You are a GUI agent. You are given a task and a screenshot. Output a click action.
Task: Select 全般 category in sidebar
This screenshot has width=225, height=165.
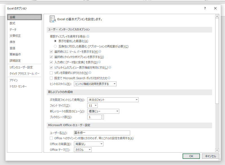click(x=24, y=17)
